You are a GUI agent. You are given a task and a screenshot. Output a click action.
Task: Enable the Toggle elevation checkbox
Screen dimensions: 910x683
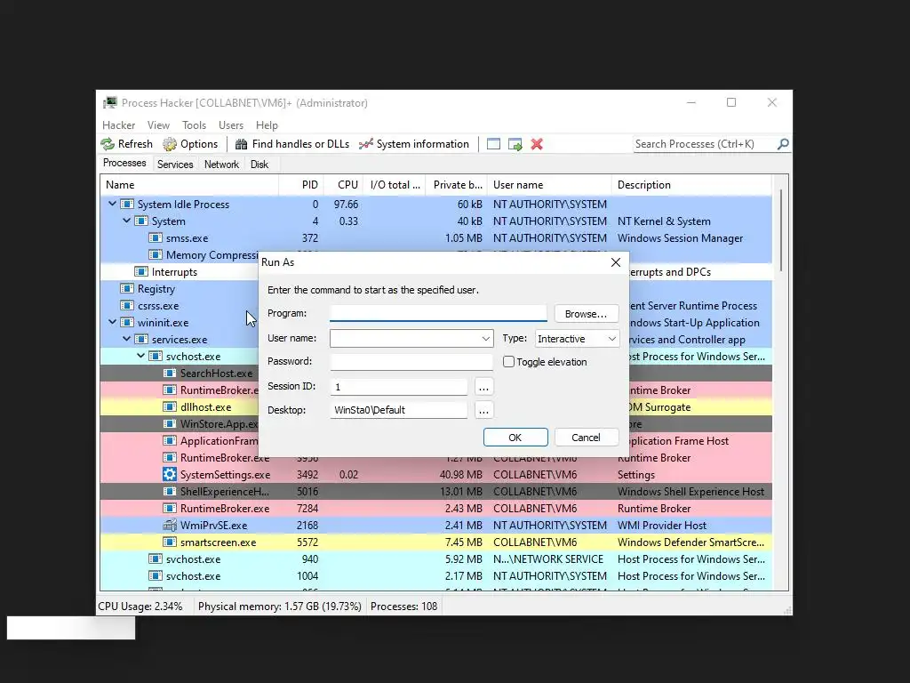pyautogui.click(x=508, y=362)
